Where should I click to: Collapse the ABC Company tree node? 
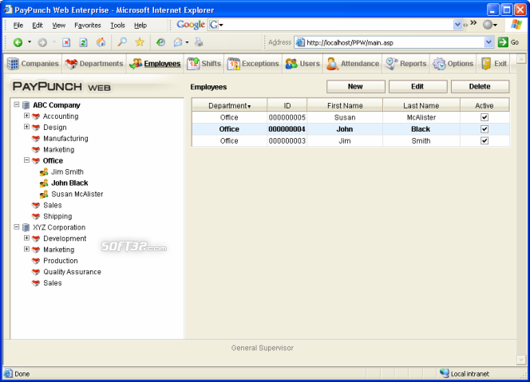coord(16,104)
